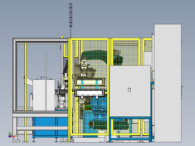
Task: Select the dark green robot upper arm
Action: click(x=95, y=55)
